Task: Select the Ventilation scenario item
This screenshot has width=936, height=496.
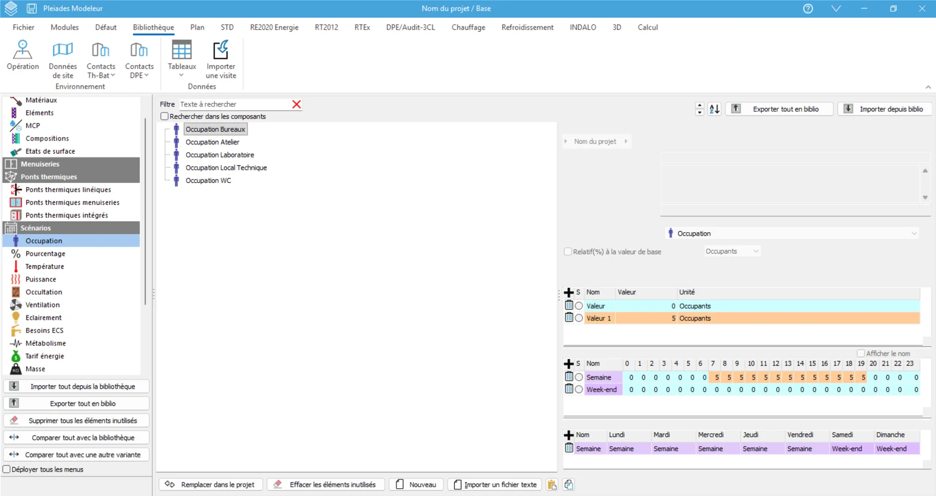Action: click(43, 305)
